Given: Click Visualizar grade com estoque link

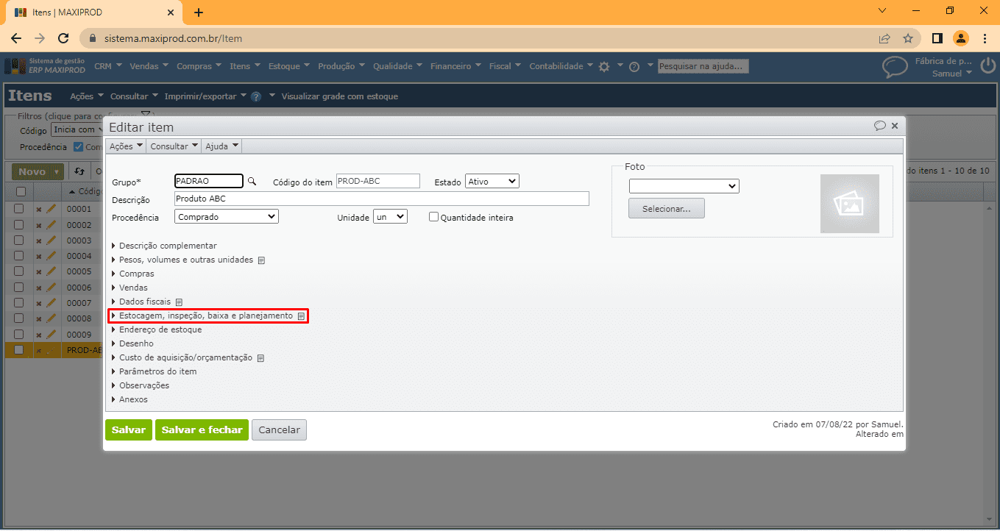Looking at the screenshot, I should (x=340, y=96).
